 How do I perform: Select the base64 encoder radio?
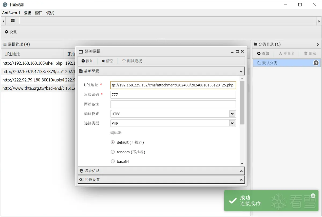[x=113, y=161]
